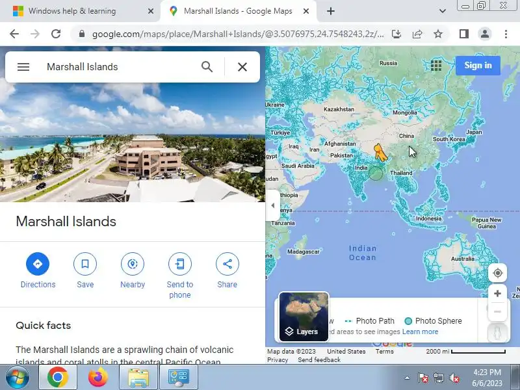The image size is (520, 390).
Task: Close the Google Maps tab
Action: tap(306, 11)
